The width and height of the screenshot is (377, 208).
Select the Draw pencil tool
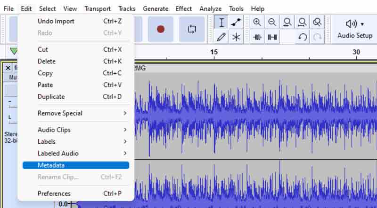pos(221,37)
